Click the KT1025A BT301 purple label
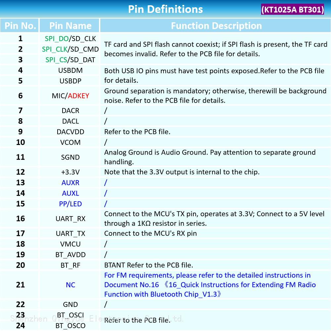This screenshot has height=331, width=331. 292,9
